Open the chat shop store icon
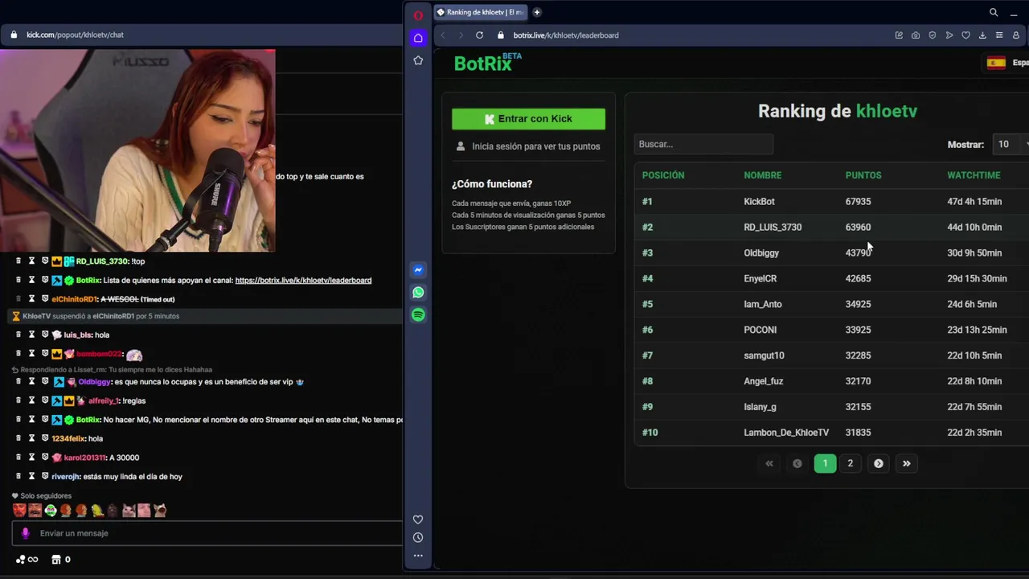The image size is (1029, 579). click(x=56, y=560)
